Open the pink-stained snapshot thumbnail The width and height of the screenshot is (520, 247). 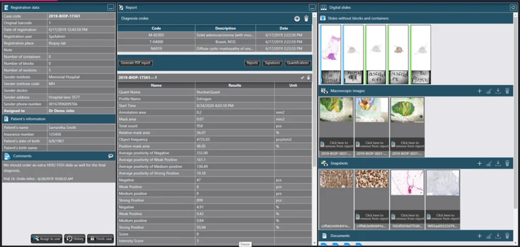coord(407,183)
